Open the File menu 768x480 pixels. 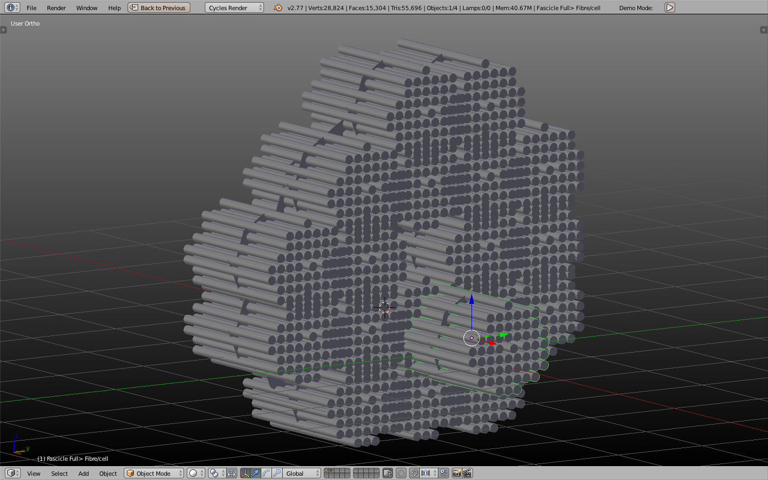point(31,8)
